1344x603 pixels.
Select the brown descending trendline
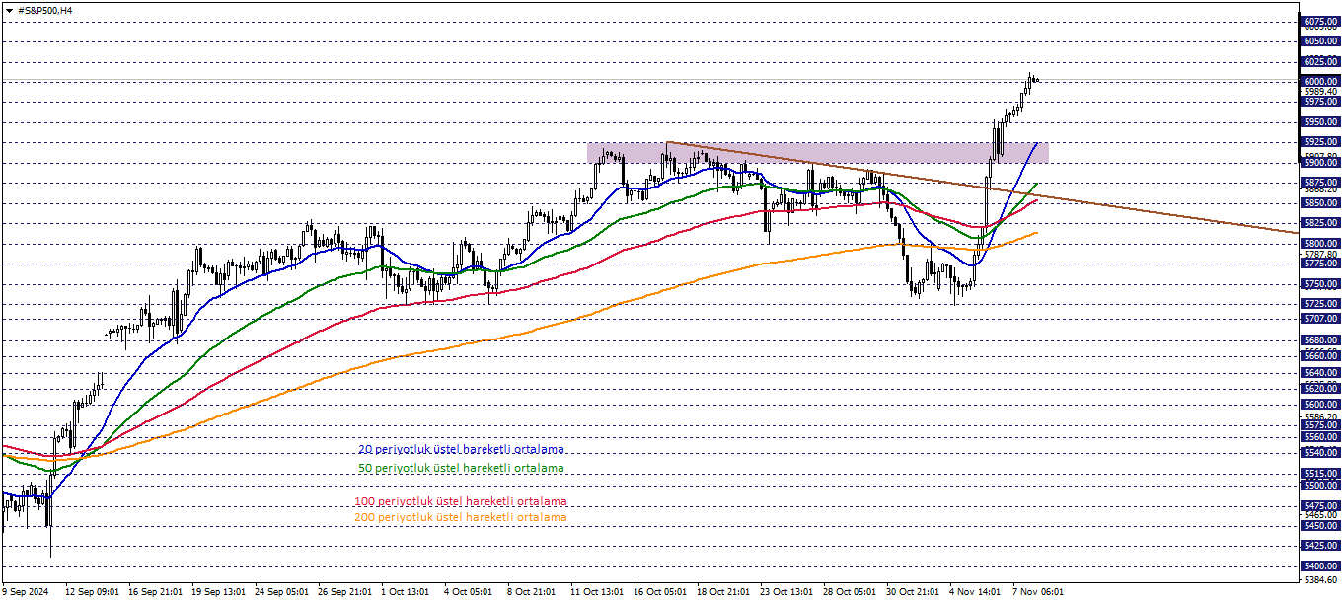[982, 188]
